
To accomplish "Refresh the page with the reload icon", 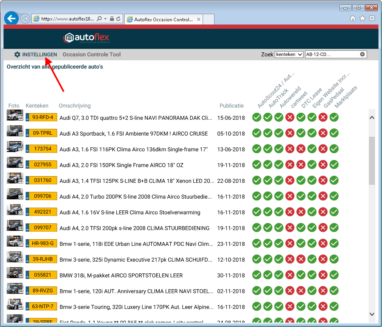I will (118, 19).
